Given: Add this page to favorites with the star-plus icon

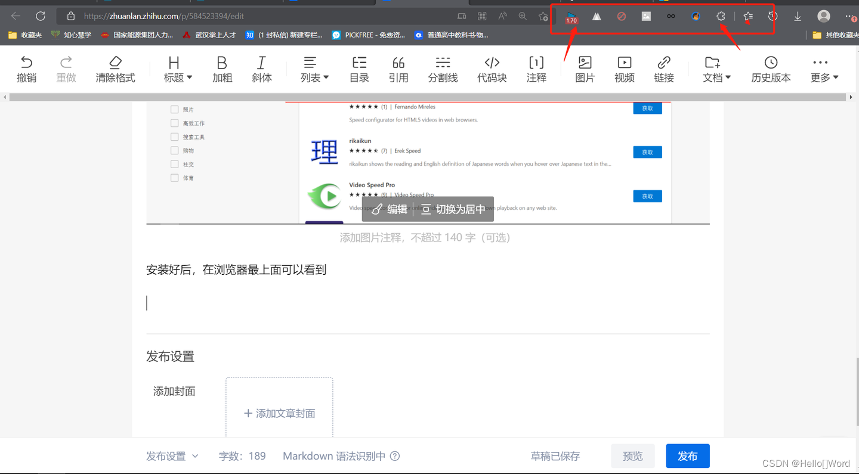Looking at the screenshot, I should tap(543, 16).
